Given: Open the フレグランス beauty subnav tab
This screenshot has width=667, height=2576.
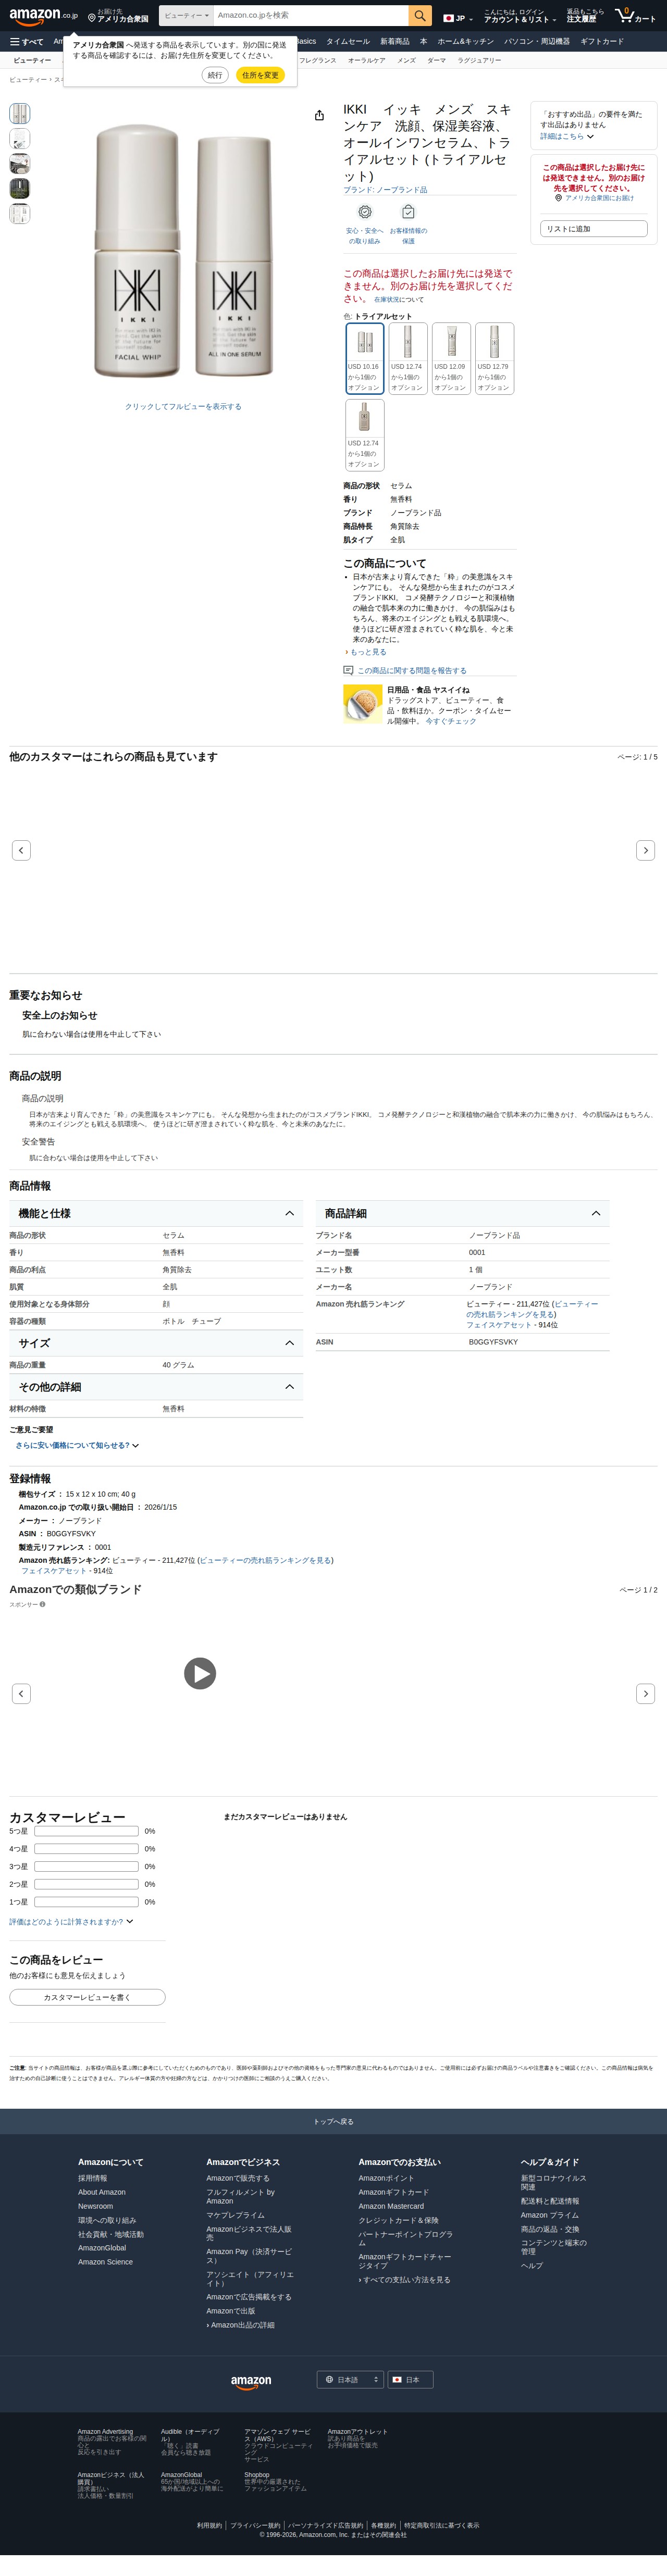Looking at the screenshot, I should [318, 61].
